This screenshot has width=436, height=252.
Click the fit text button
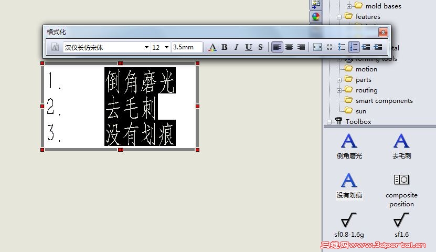click(x=317, y=47)
